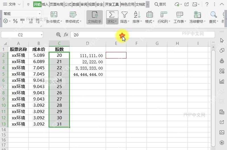Click cell A1 股票名称
The width and height of the screenshot is (227, 150).
tap(18, 49)
